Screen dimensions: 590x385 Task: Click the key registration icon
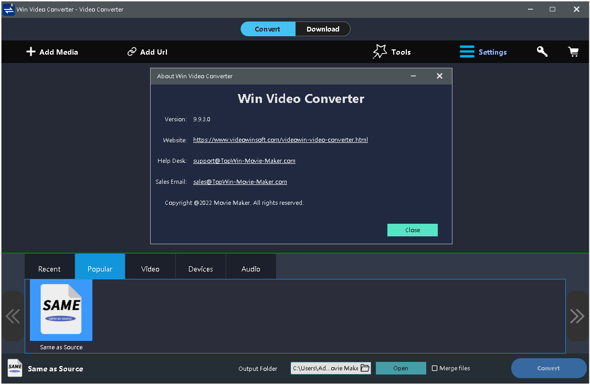point(542,51)
